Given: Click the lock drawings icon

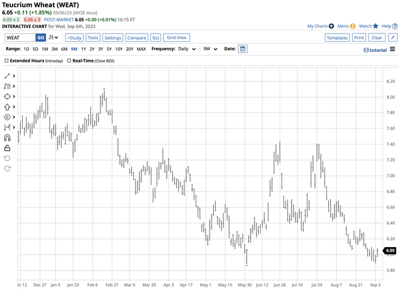Looking at the screenshot, I should point(7,148).
